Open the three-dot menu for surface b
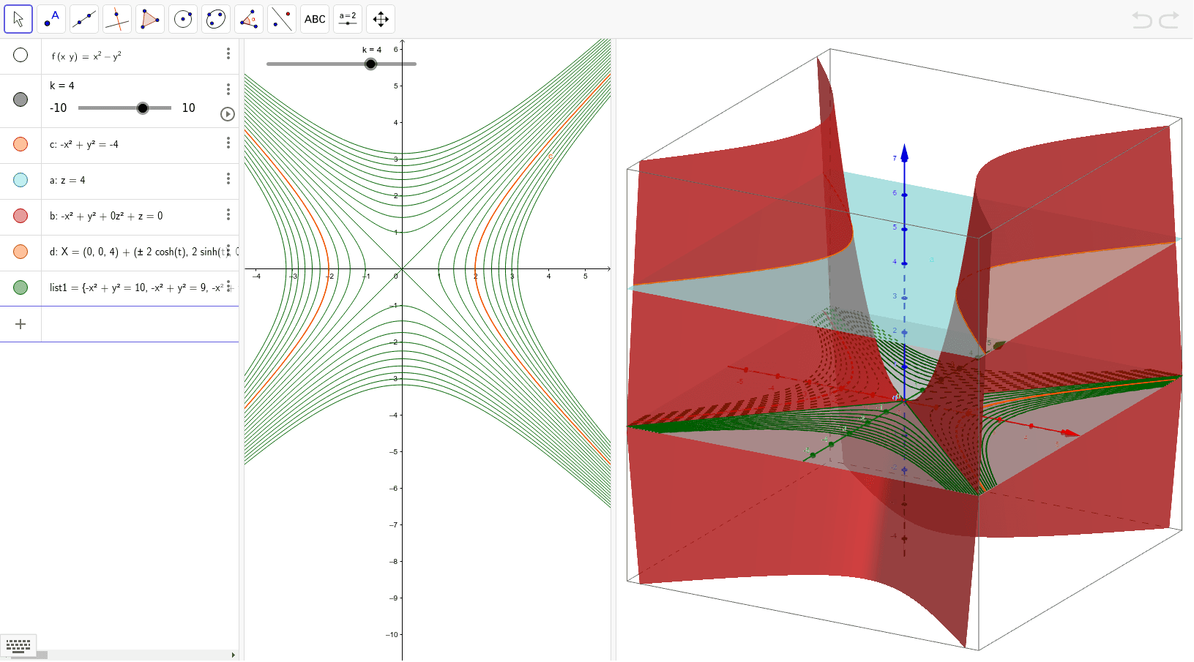This screenshot has height=662, width=1194. (228, 216)
